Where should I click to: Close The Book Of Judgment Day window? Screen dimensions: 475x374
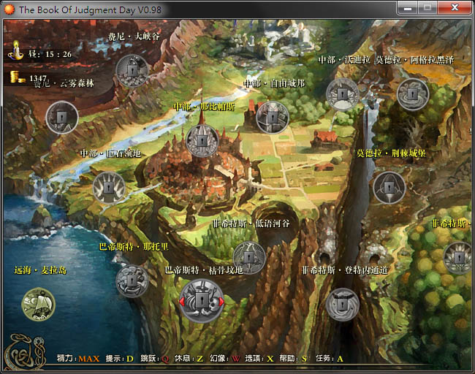pos(455,7)
